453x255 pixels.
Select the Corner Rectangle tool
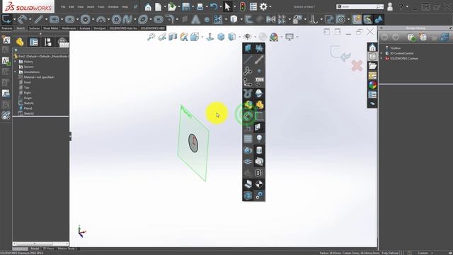pyautogui.click(x=54, y=19)
